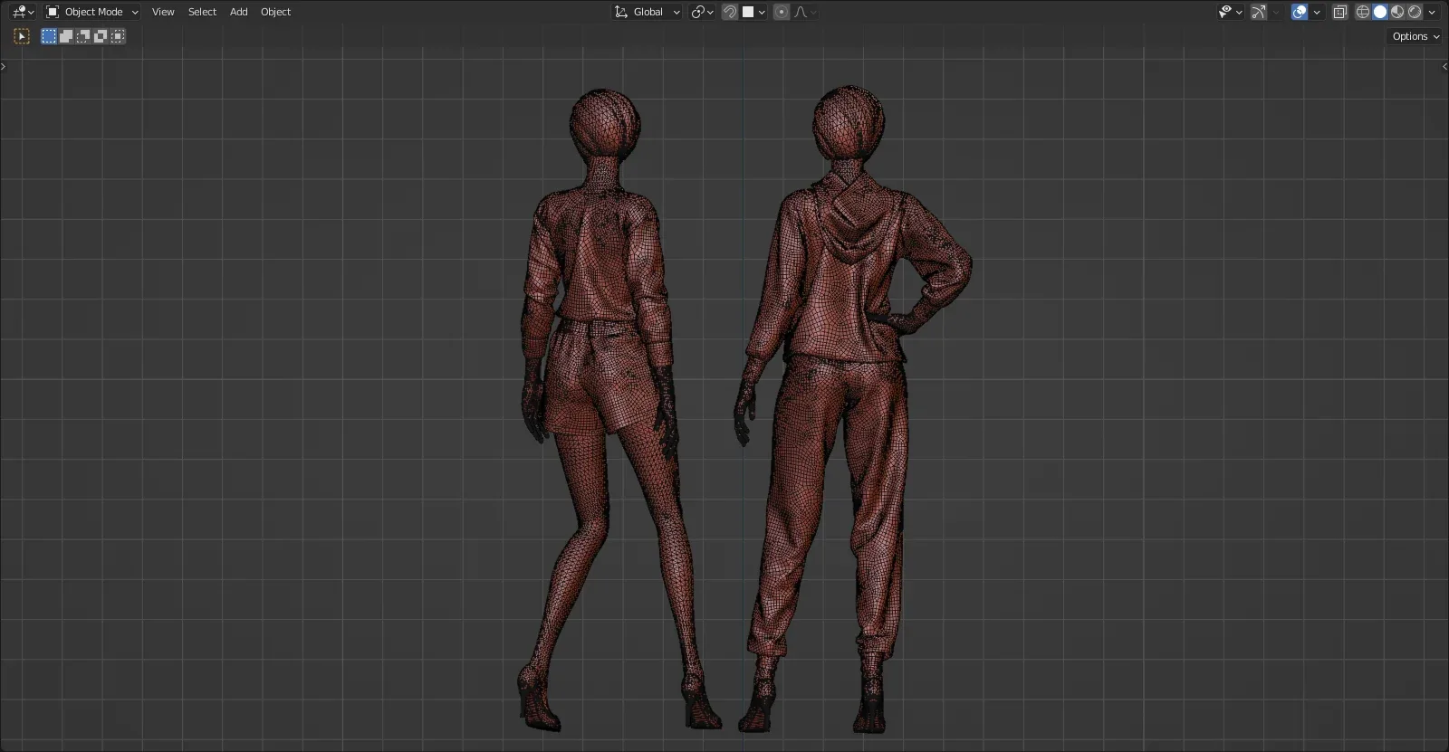
Task: Toggle viewport overlays
Action: click(1300, 12)
